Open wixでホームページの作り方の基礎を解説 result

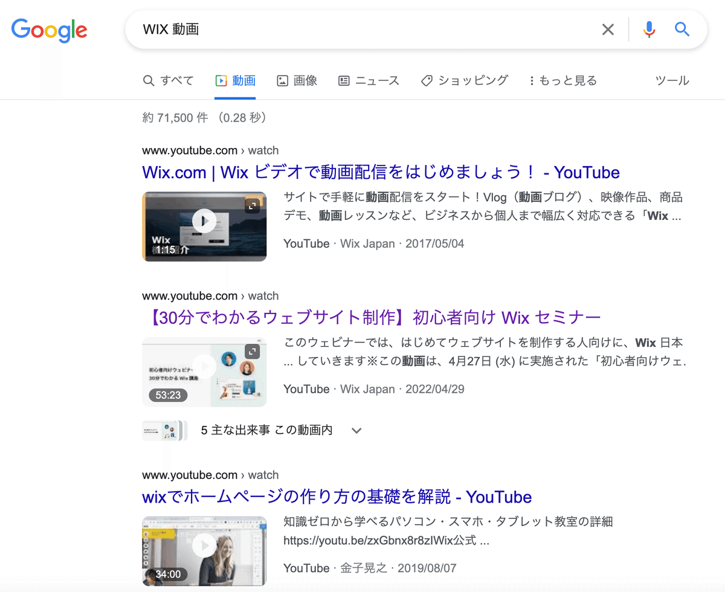(x=337, y=497)
